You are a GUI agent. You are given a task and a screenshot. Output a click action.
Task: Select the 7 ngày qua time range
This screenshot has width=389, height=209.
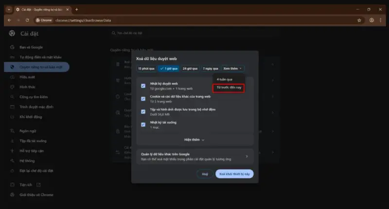[211, 69]
